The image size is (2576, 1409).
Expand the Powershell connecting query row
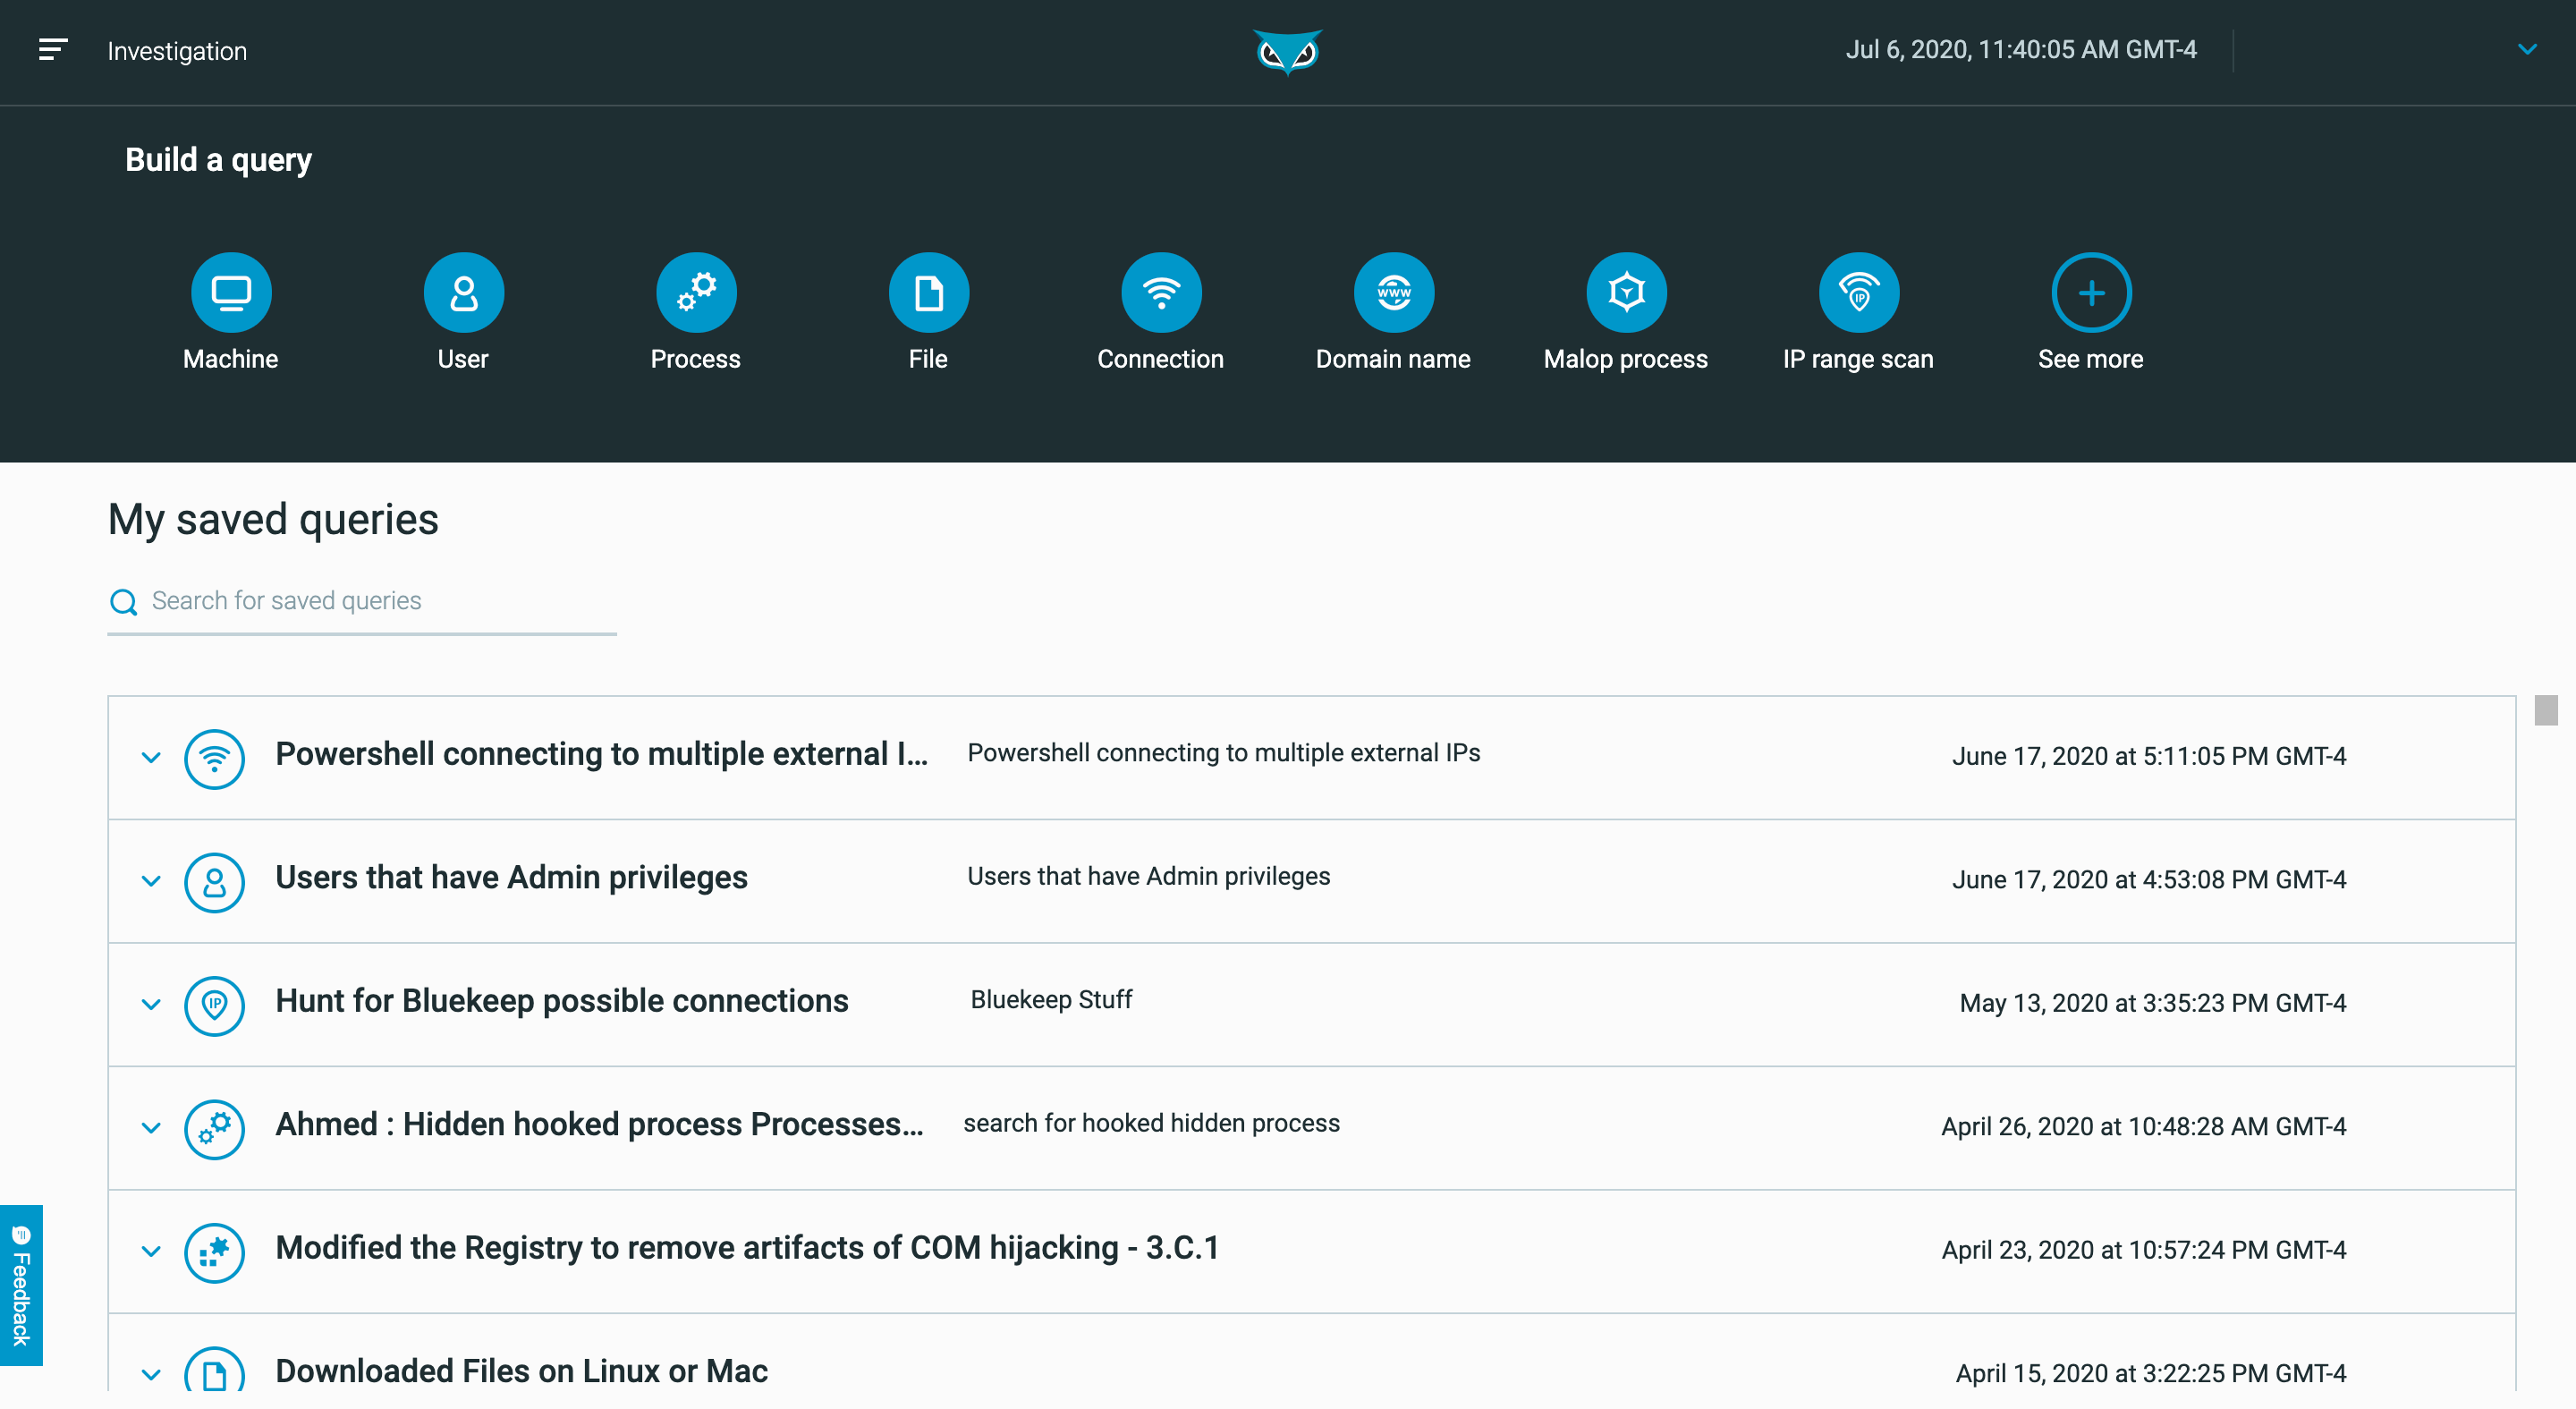click(x=151, y=757)
